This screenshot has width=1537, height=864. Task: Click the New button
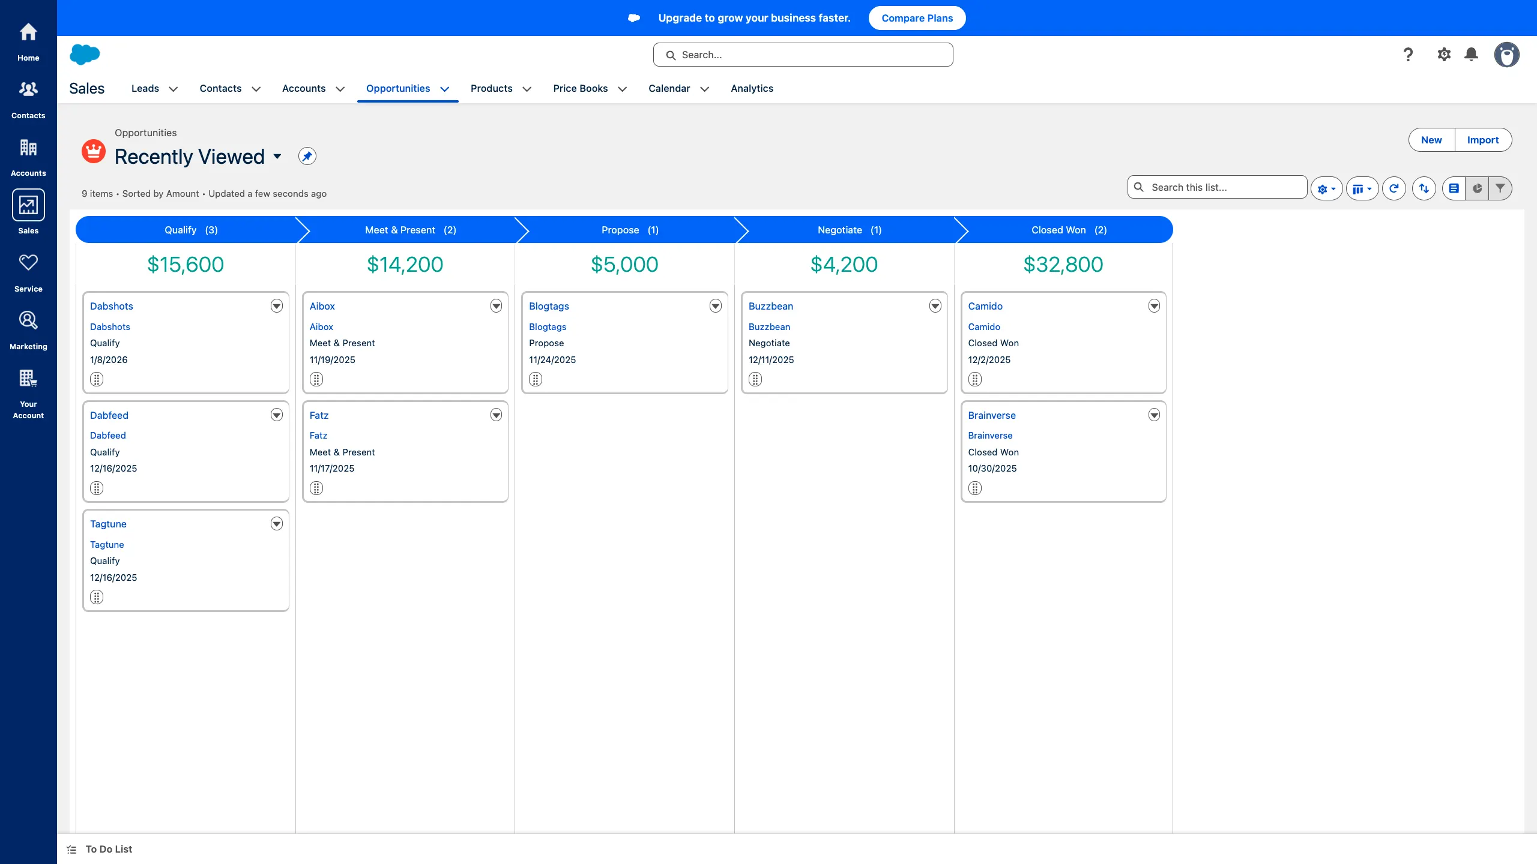point(1431,139)
